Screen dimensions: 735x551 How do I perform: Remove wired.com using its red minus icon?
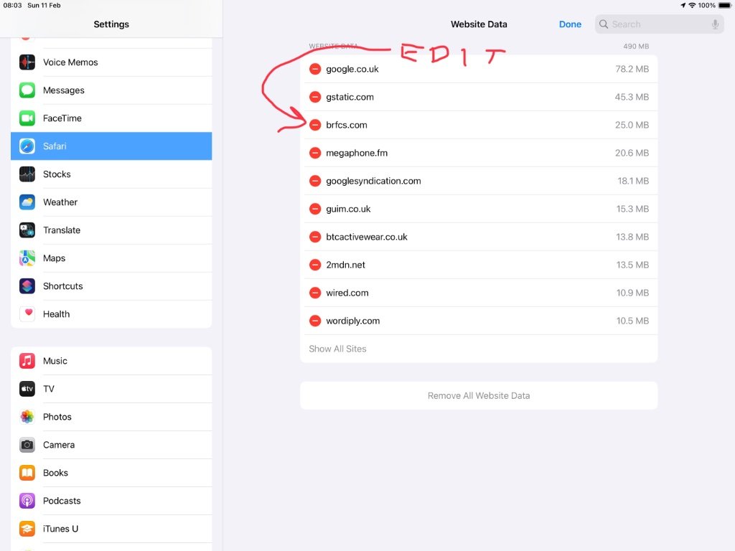[315, 293]
